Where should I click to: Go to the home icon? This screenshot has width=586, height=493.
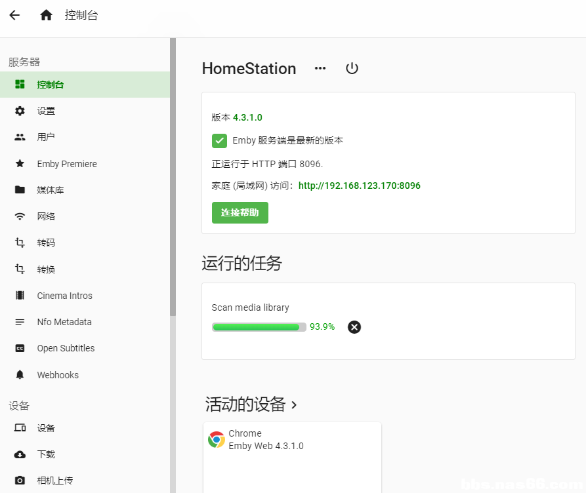(46, 15)
